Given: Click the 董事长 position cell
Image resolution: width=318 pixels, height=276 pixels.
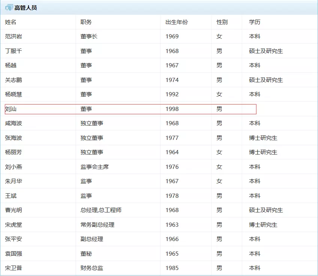Looking at the screenshot, I should (x=89, y=36).
